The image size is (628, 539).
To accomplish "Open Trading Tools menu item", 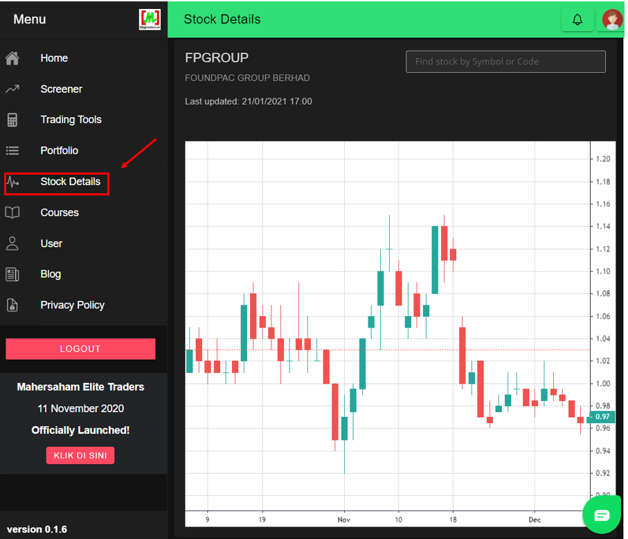I will point(71,120).
